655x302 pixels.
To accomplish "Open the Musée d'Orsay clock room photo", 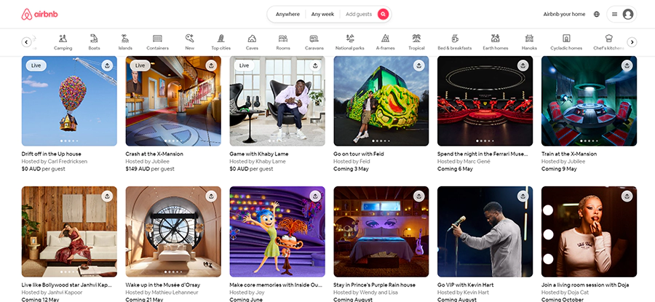I will [173, 232].
